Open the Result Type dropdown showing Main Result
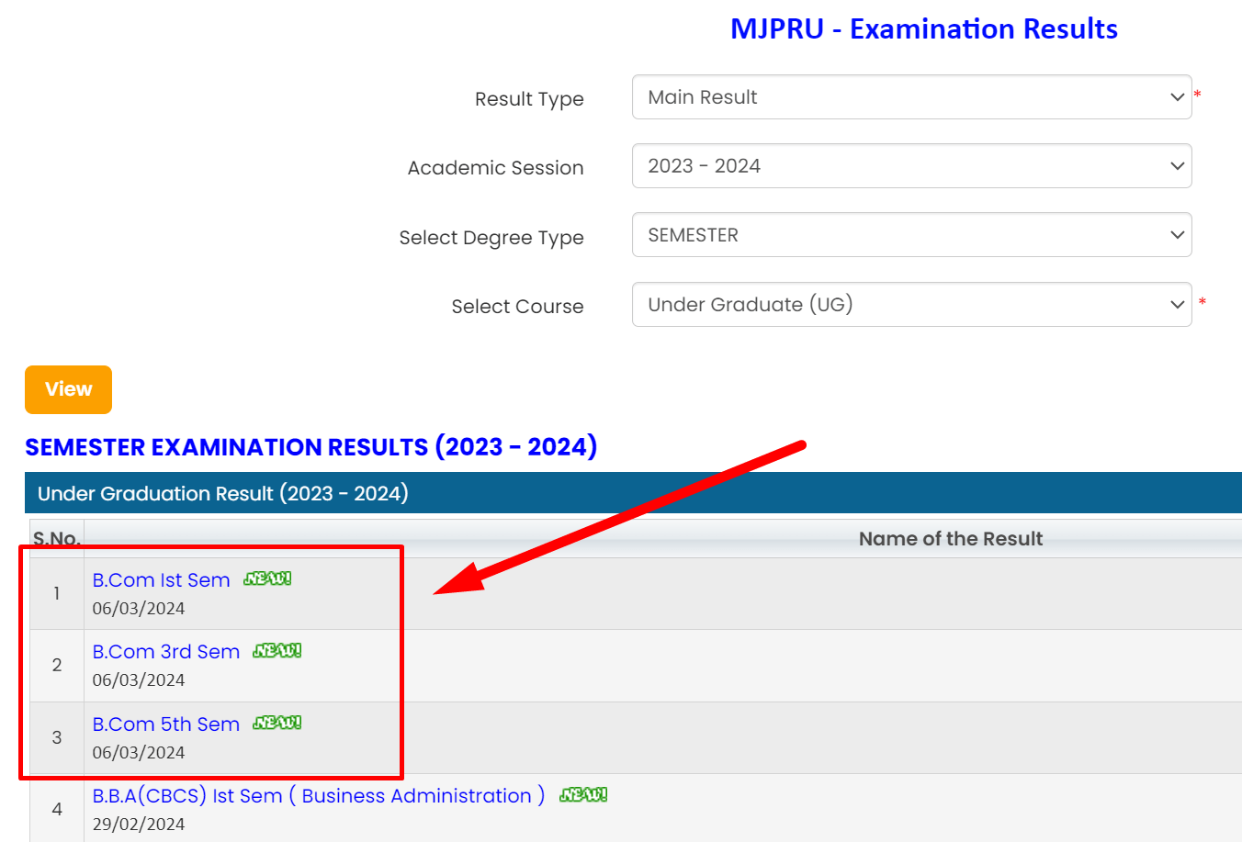 tap(911, 97)
